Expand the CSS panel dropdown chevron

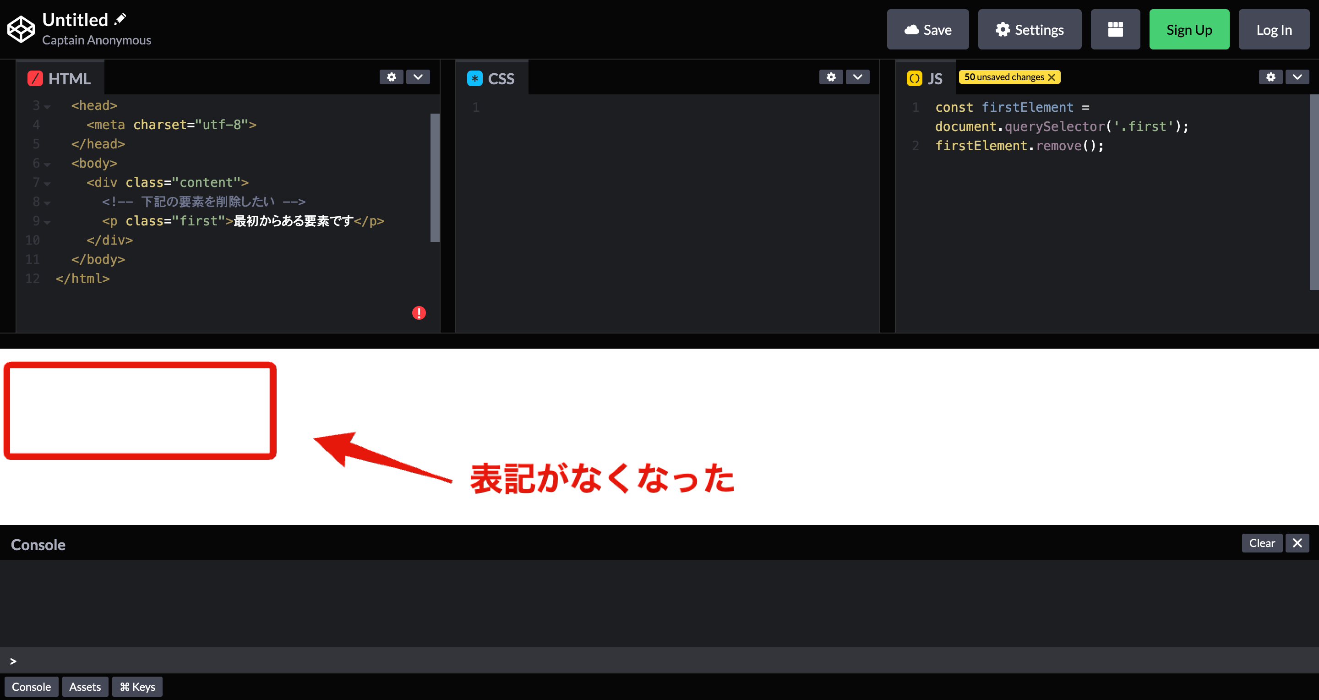click(x=858, y=77)
